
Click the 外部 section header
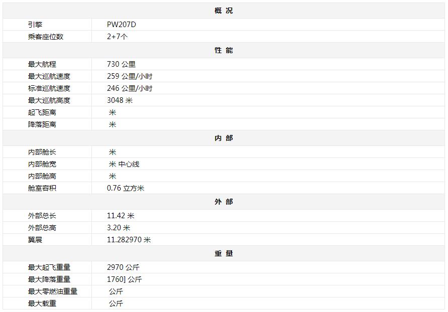pos(223,202)
